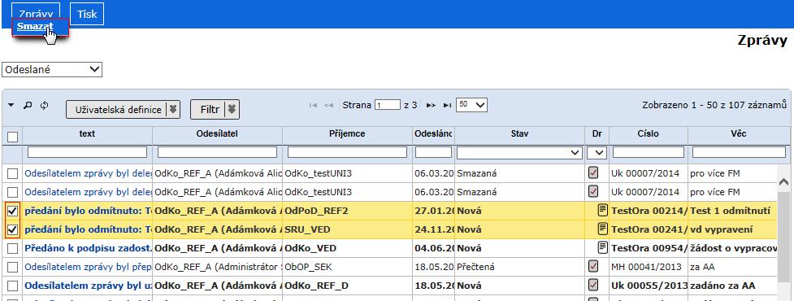Image resolution: width=794 pixels, height=301 pixels.
Task: Refresh the grid with the reload icon
Action: (44, 105)
